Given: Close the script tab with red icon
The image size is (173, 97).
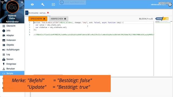Looking at the screenshot, I should tap(48, 13).
